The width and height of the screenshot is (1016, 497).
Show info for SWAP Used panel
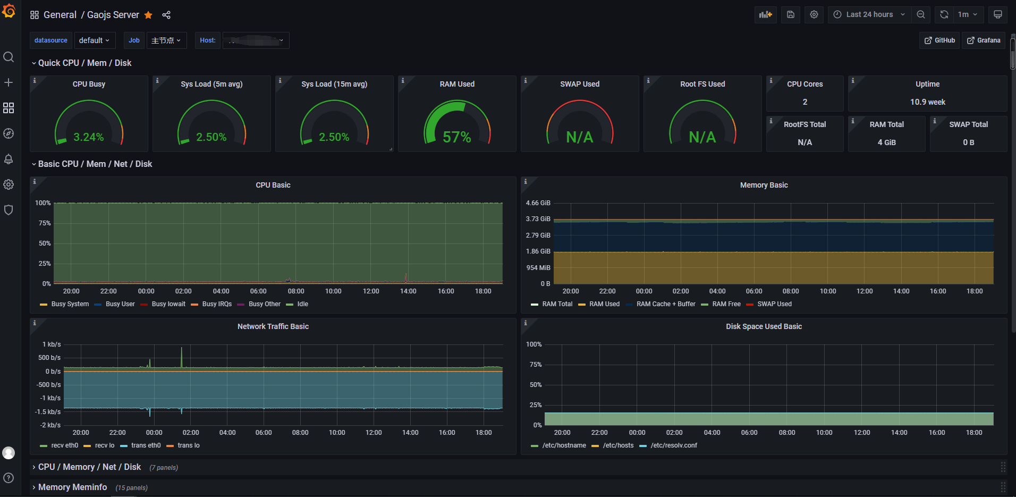pyautogui.click(x=526, y=81)
